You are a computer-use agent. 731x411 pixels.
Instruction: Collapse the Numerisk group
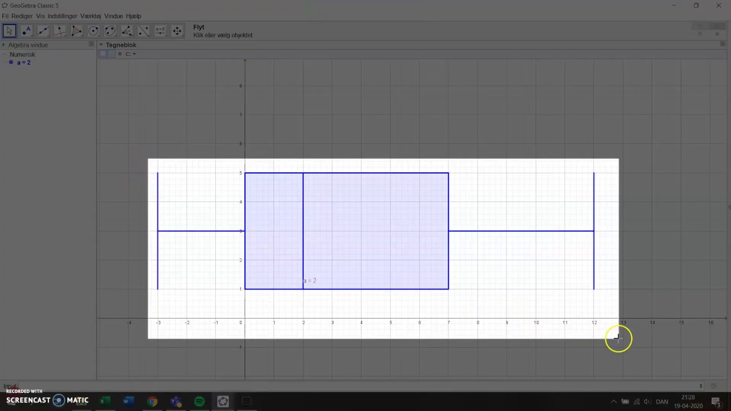coord(5,54)
